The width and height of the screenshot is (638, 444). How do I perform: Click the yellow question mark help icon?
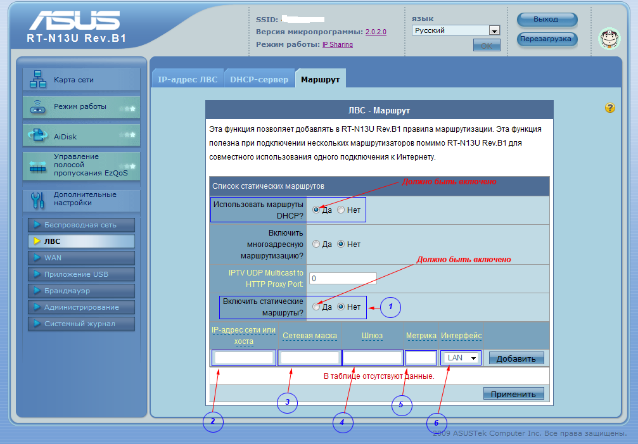[x=610, y=108]
